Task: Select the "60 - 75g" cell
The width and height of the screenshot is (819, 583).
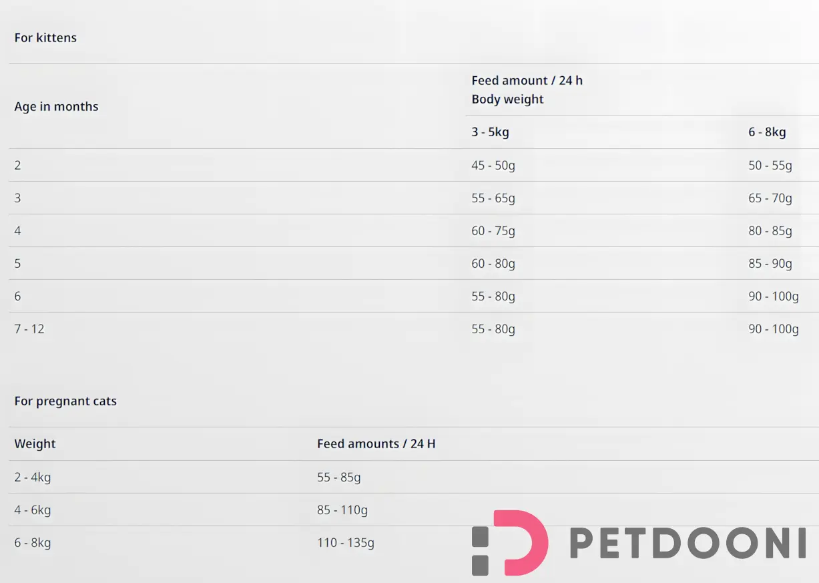Action: 493,231
